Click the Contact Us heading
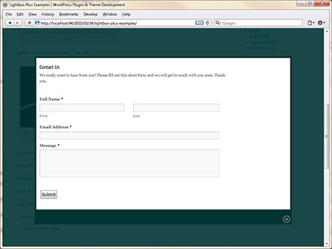332x249 pixels. pyautogui.click(x=49, y=67)
